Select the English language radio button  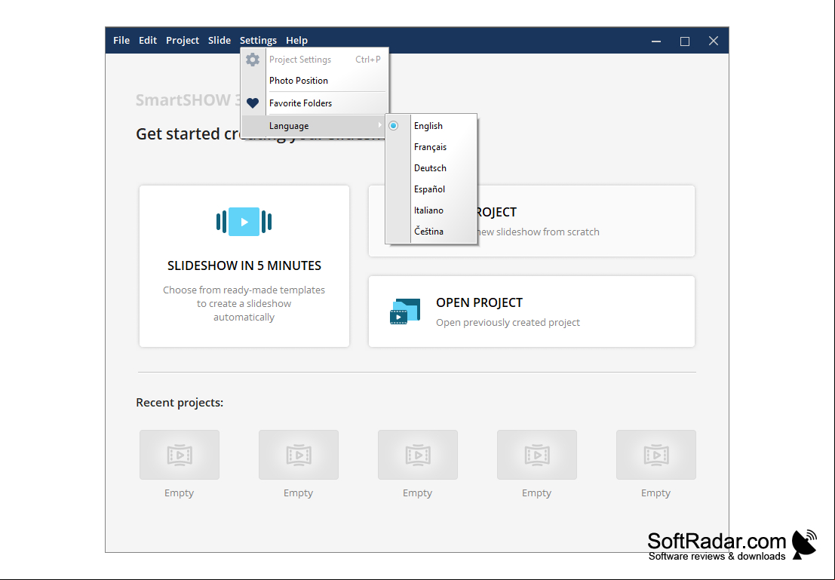394,126
